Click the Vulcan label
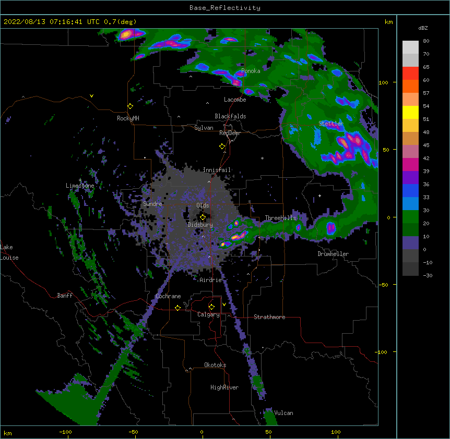Screen dimensions: 450x439 click(283, 413)
